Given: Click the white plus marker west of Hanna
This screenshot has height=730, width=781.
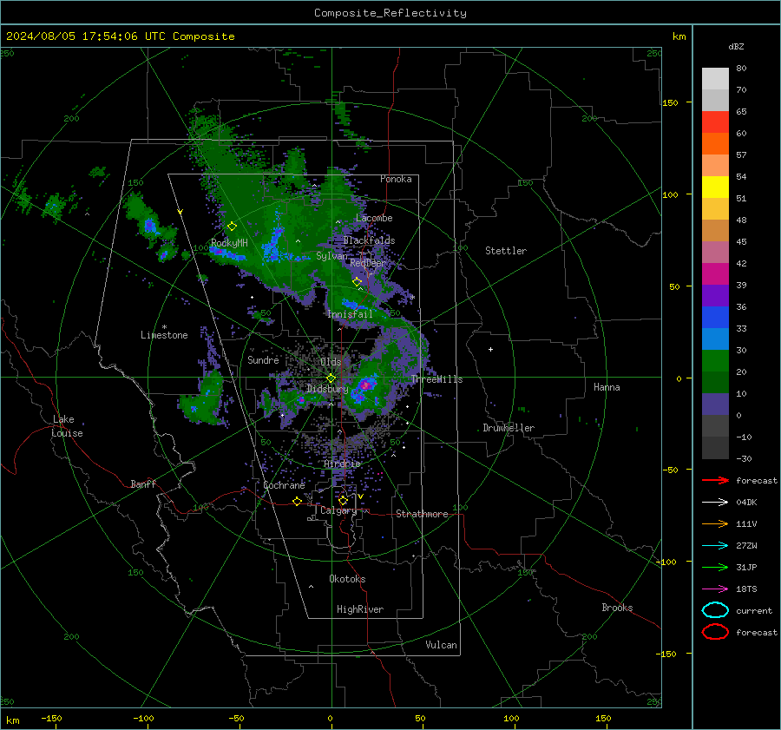Looking at the screenshot, I should tap(490, 349).
